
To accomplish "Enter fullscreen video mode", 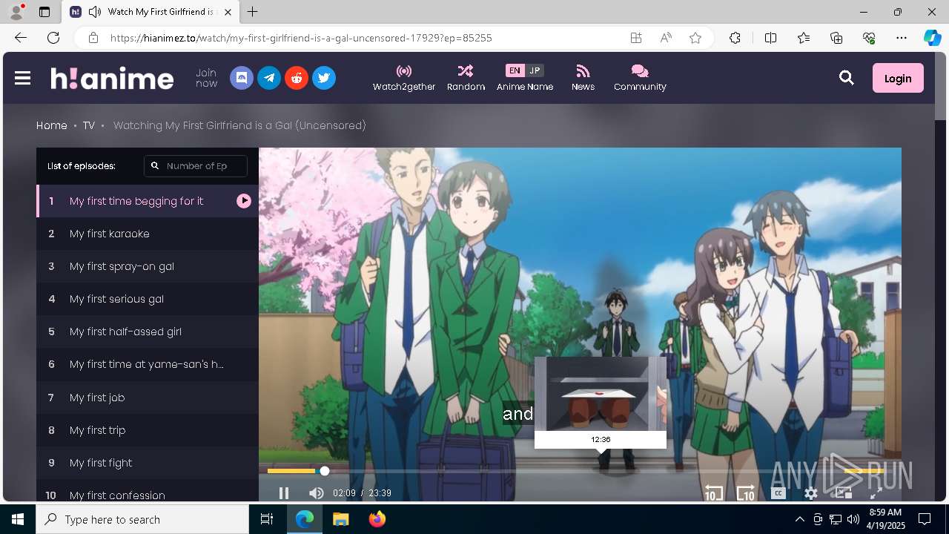I will 876,493.
